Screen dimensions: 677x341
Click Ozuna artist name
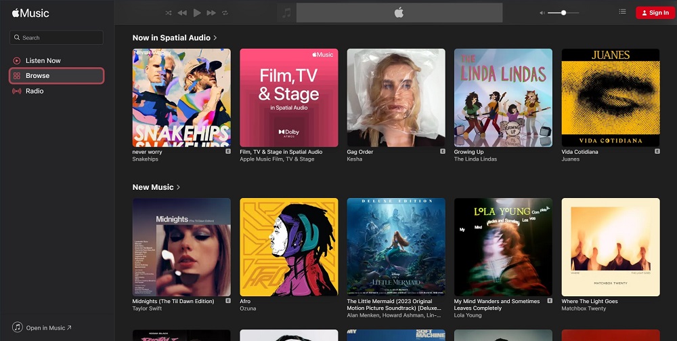[x=248, y=308]
